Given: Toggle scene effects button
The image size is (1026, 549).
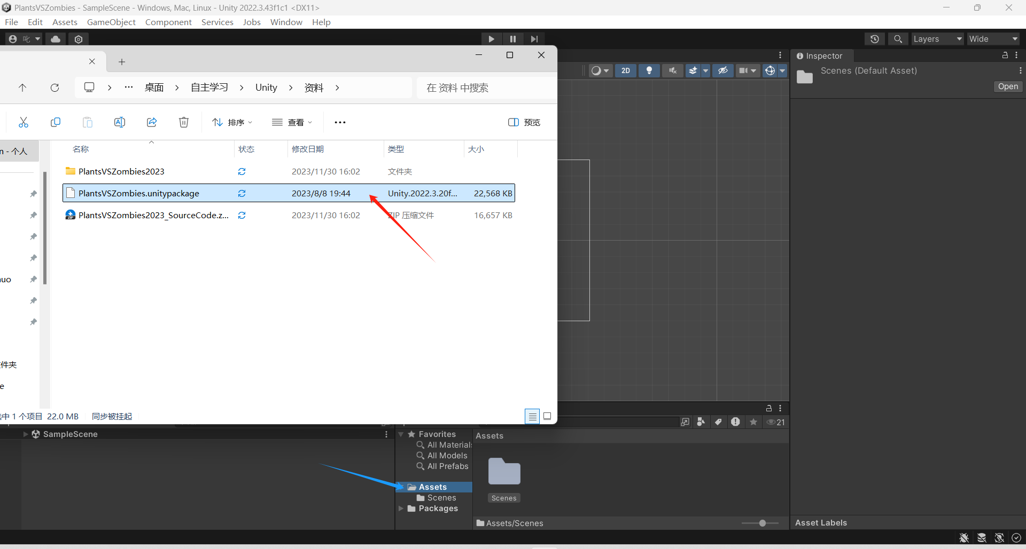Looking at the screenshot, I should 693,70.
